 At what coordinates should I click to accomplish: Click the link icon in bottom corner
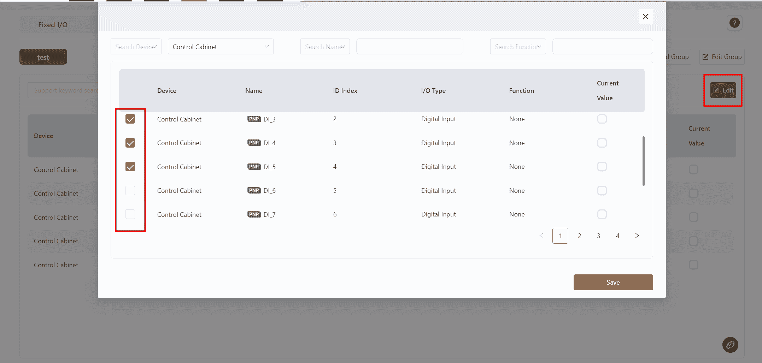tap(730, 345)
